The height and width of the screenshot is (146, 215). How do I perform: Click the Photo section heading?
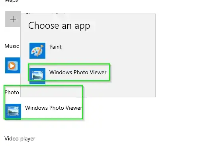click(x=12, y=92)
